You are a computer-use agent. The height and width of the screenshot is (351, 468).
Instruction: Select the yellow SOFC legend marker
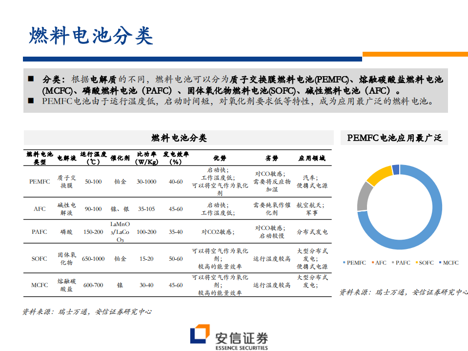click(x=416, y=263)
